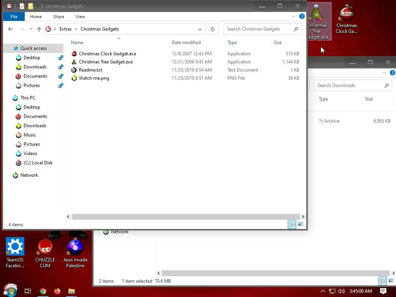Image resolution: width=396 pixels, height=297 pixels.
Task: Open the Share ribbon tab
Action: [58, 17]
